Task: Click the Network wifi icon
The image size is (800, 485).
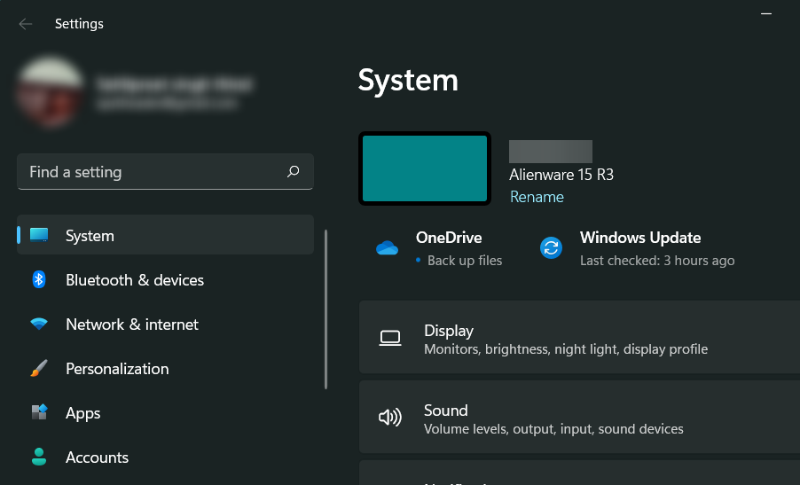Action: point(39,325)
